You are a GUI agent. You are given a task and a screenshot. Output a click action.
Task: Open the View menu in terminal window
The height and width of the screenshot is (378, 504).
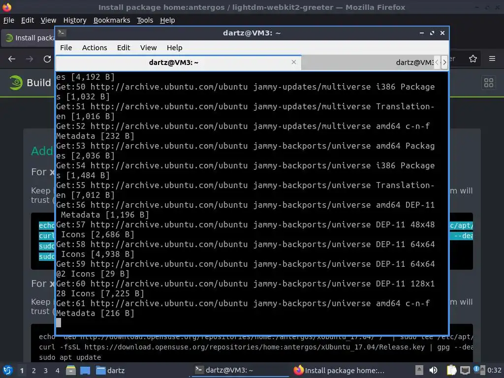click(x=148, y=48)
